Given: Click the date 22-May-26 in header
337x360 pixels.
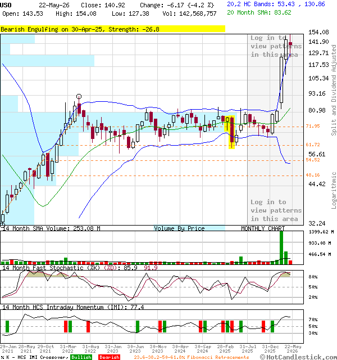Looking at the screenshot, I should [x=54, y=5].
